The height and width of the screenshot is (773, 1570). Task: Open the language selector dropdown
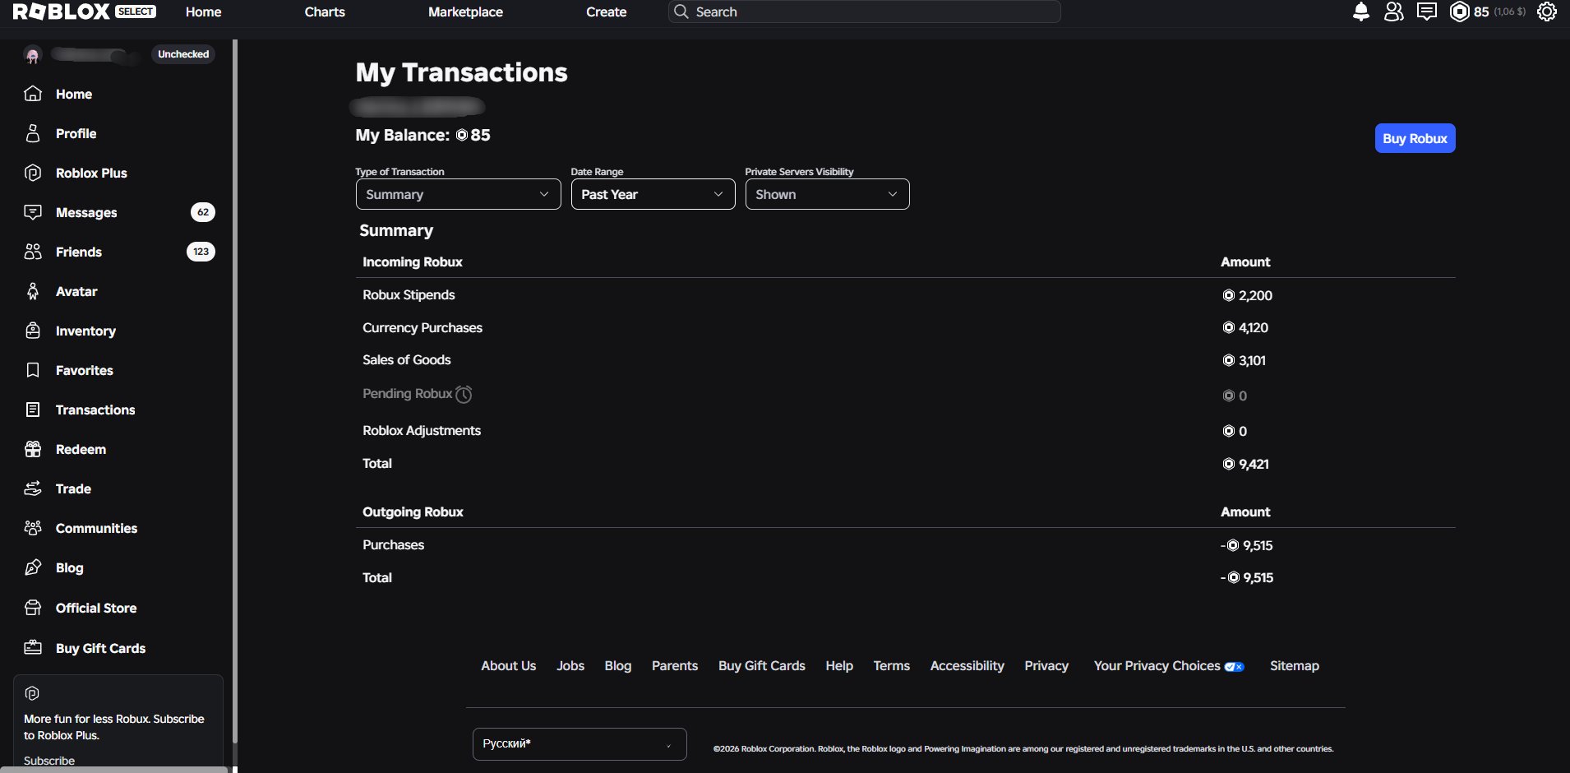tap(580, 744)
